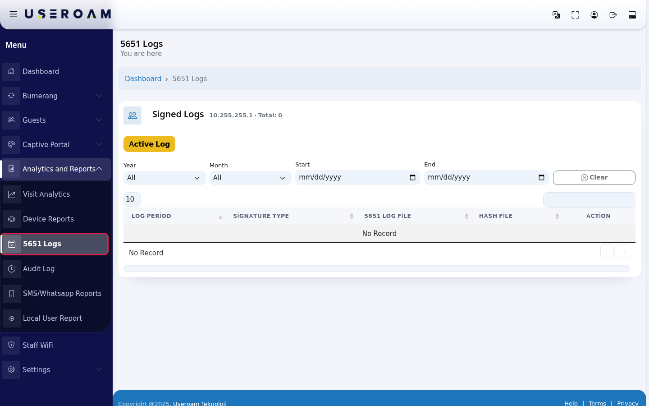The width and height of the screenshot is (649, 406).
Task: Click the Help footer link
Action: 571,403
